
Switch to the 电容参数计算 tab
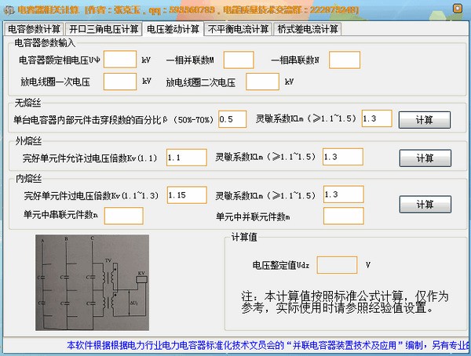click(x=34, y=29)
